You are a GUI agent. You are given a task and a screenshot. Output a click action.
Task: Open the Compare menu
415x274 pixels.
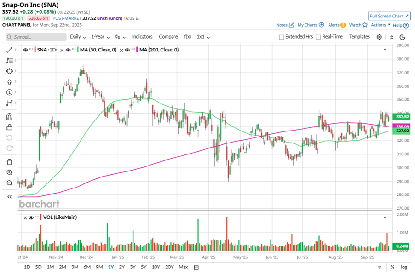(x=168, y=37)
